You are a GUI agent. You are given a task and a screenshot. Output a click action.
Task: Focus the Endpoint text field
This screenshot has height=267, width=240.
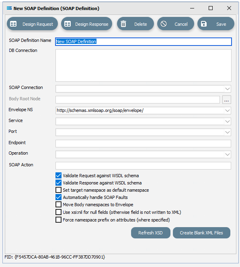point(143,143)
